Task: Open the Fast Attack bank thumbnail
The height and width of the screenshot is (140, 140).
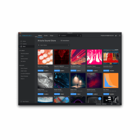Action: (111, 80)
